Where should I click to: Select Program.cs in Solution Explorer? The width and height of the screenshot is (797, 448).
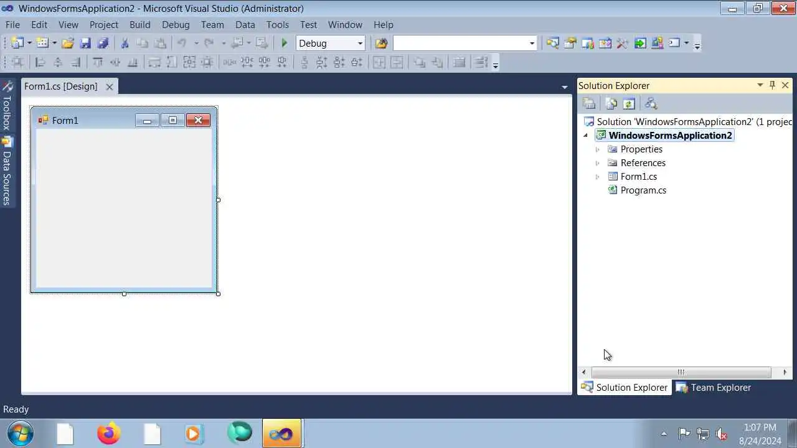click(643, 190)
